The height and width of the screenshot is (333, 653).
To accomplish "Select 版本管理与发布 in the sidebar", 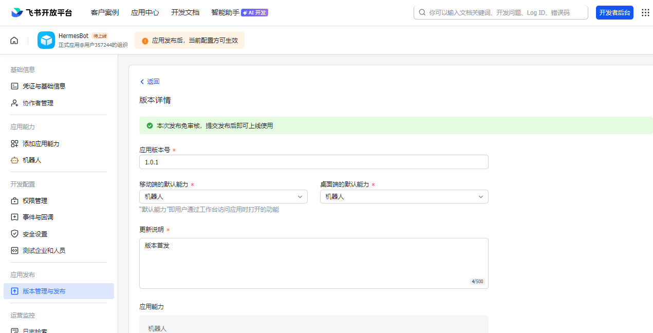I will 44,291.
